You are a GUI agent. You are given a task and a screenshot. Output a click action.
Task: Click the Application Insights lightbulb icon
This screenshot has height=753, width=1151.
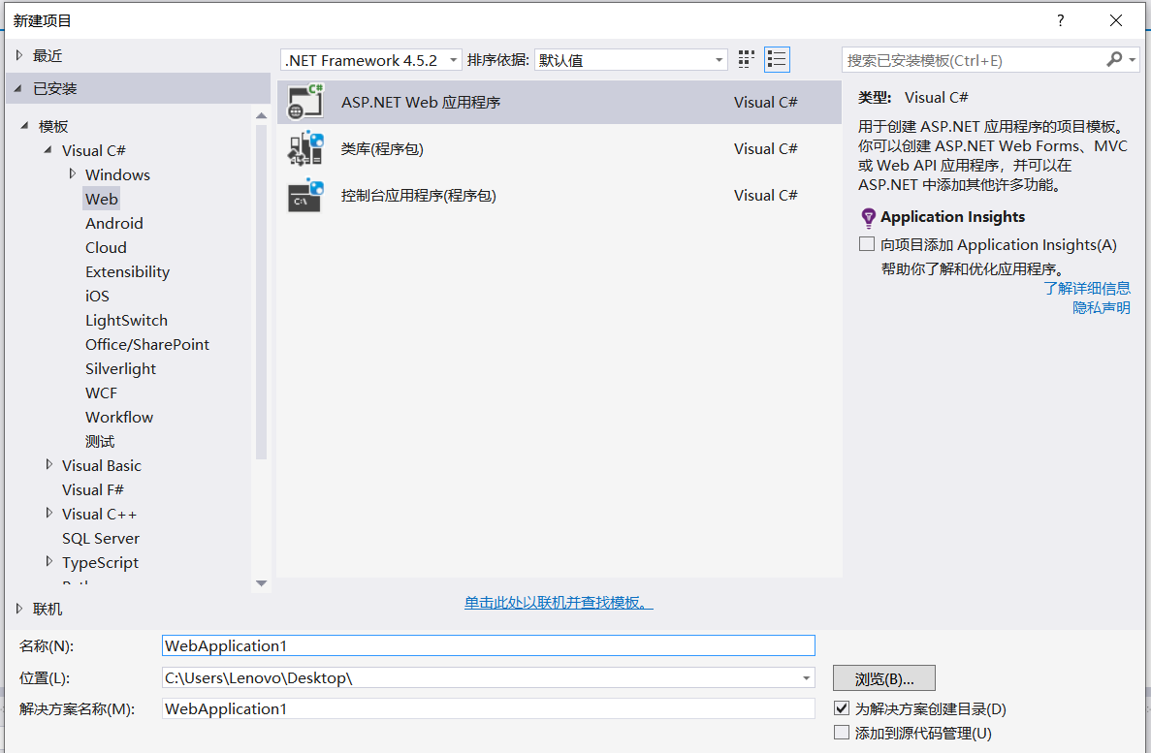868,217
